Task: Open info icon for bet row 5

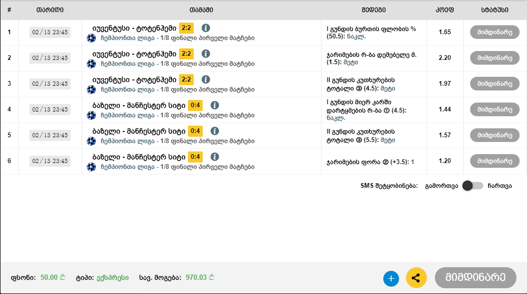Action: 215,131
